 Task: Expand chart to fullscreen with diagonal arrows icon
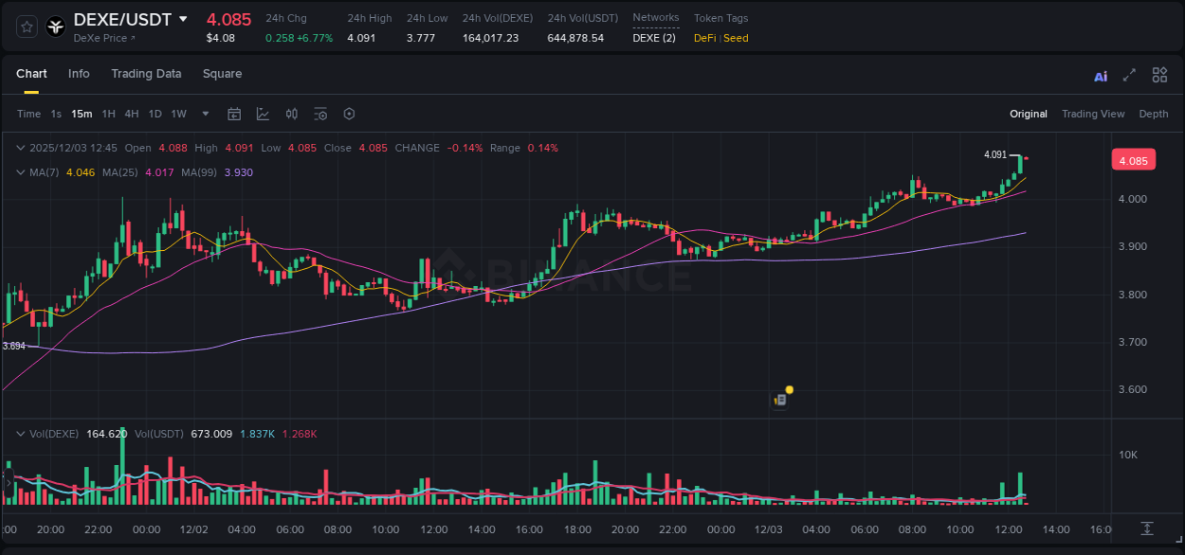[x=1128, y=75]
